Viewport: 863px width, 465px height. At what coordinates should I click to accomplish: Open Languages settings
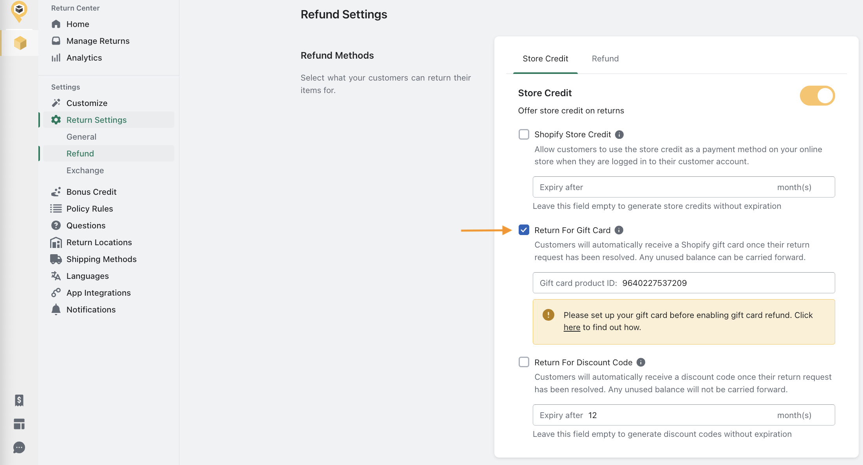[x=109, y=276]
